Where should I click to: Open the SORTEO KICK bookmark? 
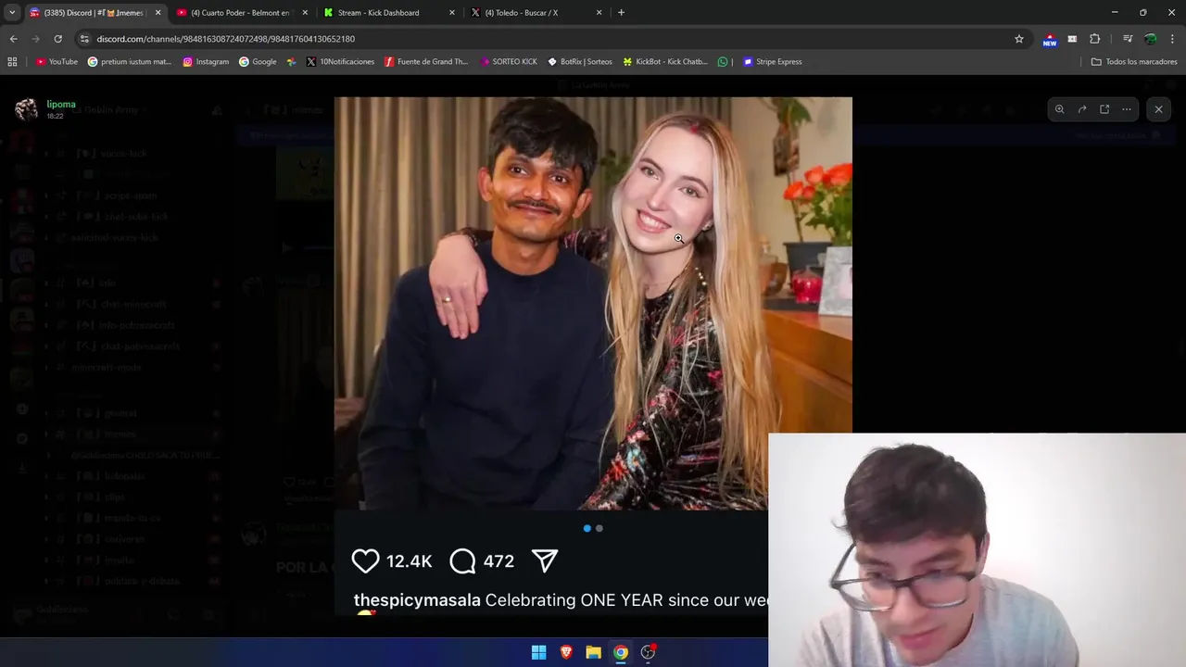[509, 62]
